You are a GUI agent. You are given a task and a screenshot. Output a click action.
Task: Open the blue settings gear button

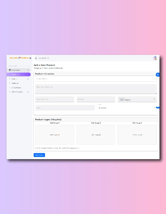point(158,75)
